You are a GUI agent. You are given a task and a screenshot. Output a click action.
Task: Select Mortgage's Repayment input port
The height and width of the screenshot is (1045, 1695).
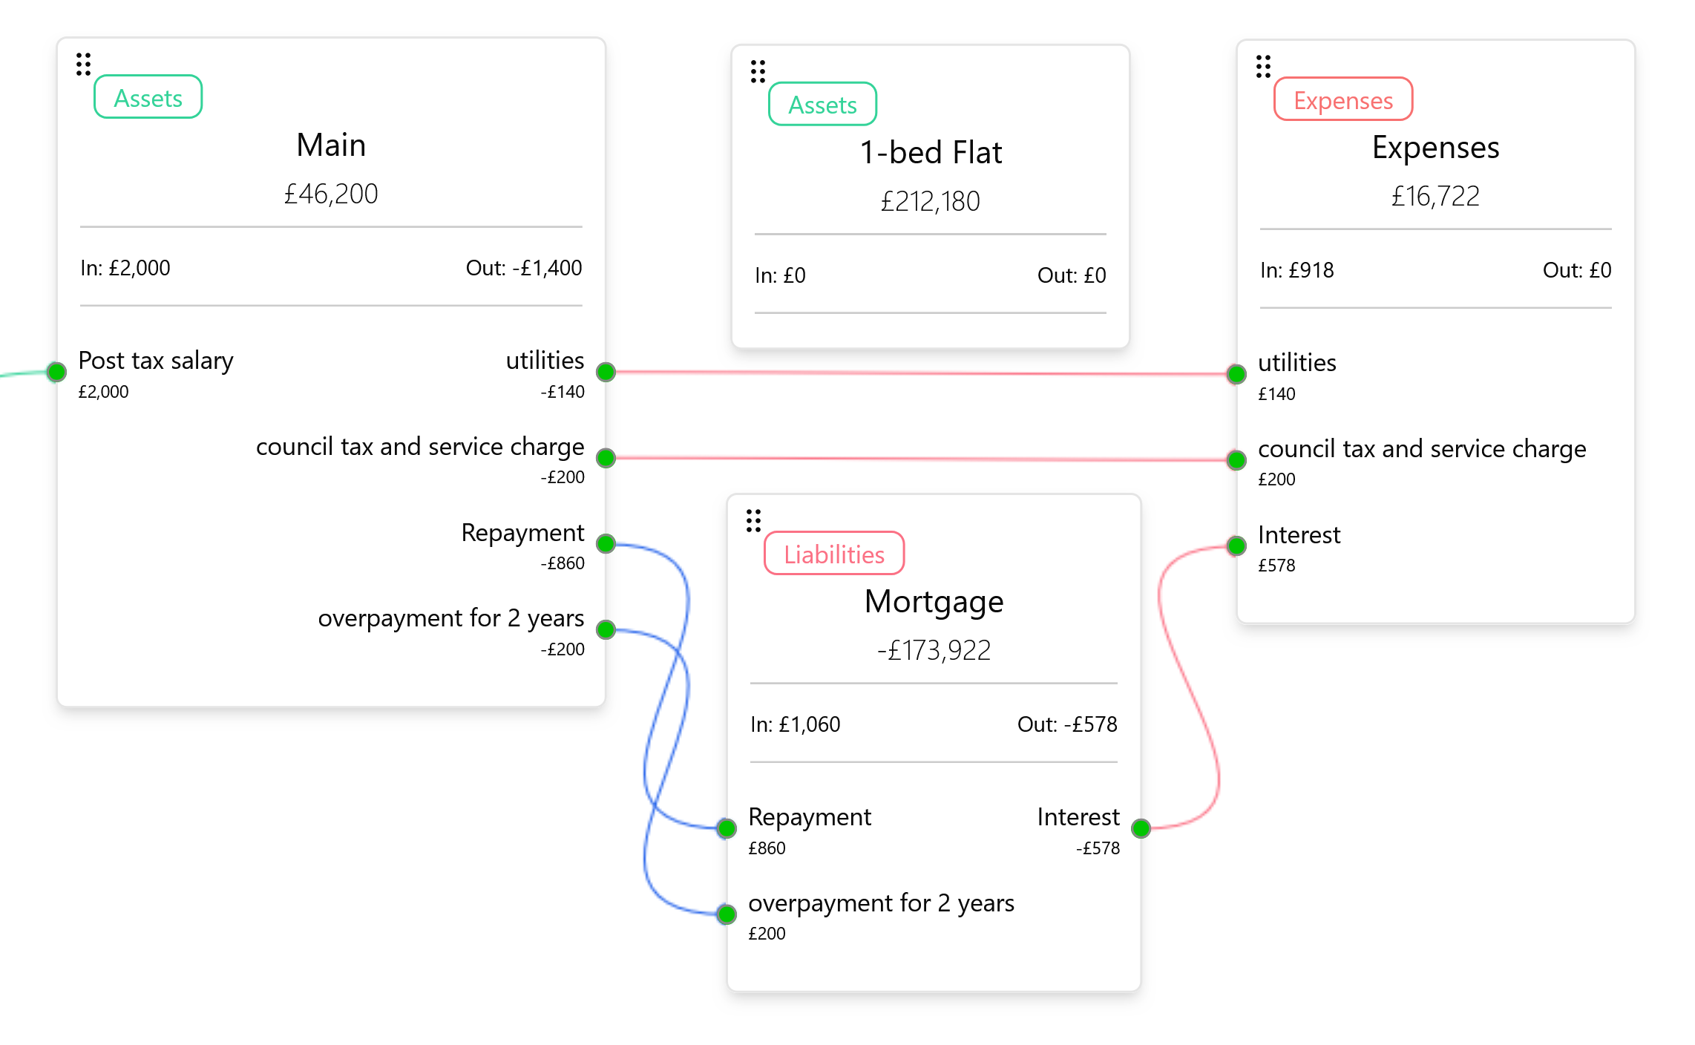click(x=727, y=828)
